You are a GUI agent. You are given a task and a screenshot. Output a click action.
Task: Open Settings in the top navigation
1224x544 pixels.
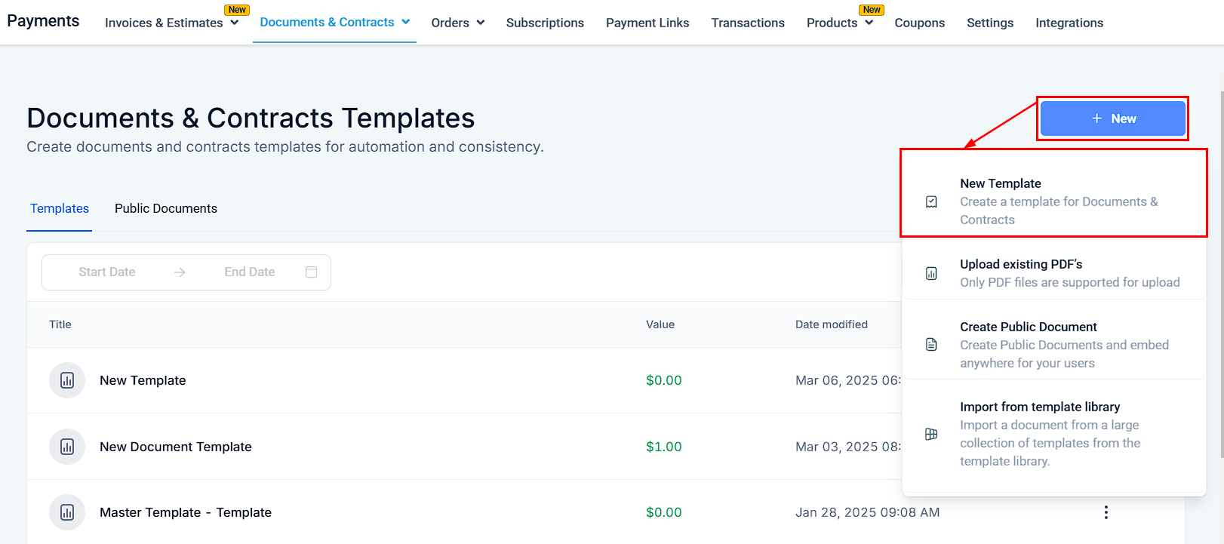(990, 23)
